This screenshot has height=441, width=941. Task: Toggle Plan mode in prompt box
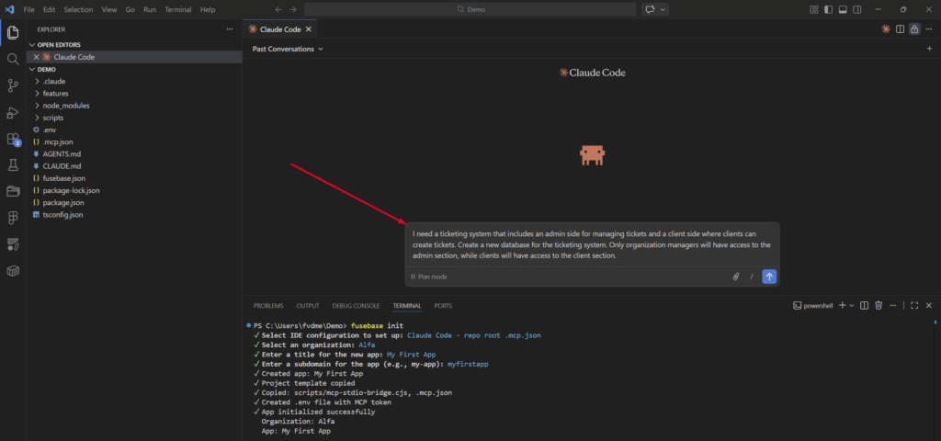pos(429,277)
